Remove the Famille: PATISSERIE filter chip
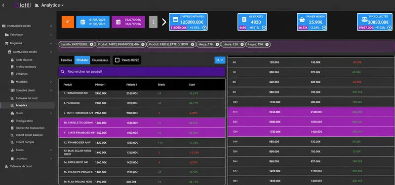The height and width of the screenshot is (185, 395). coord(91,44)
